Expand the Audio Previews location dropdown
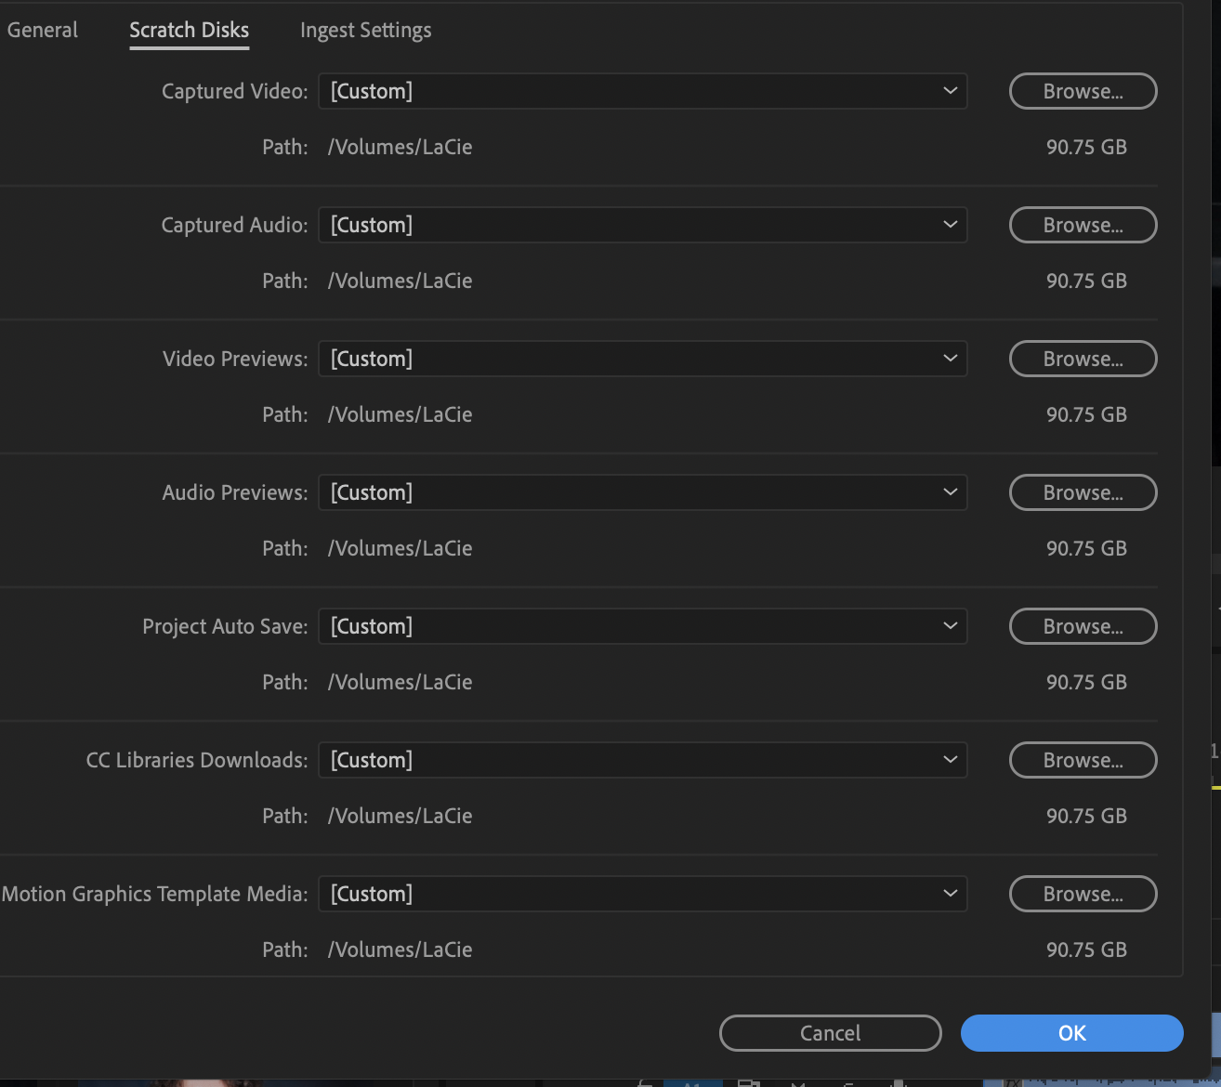1221x1087 pixels. coord(642,492)
